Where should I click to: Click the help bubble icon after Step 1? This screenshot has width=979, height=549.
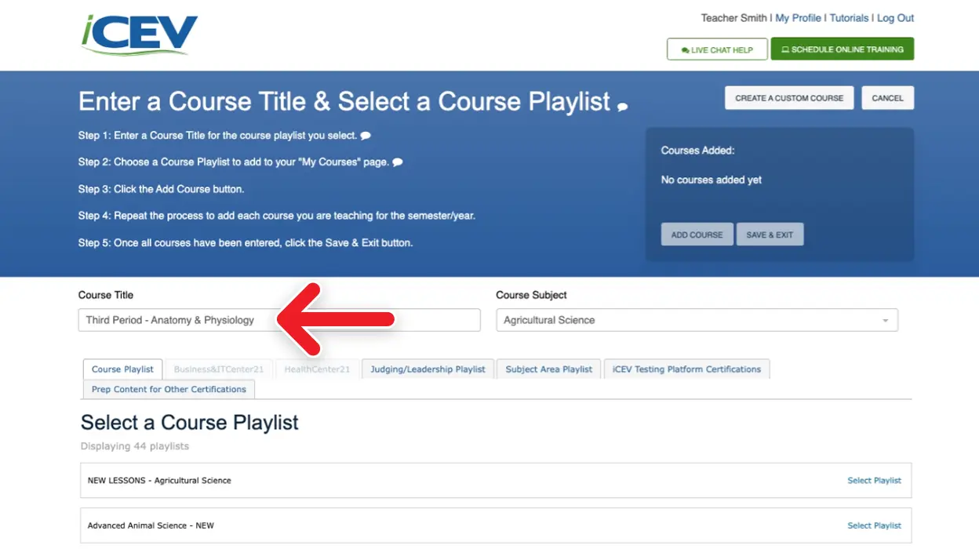tap(366, 136)
